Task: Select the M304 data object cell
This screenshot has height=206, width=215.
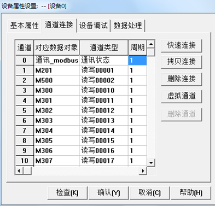Action: (56, 131)
